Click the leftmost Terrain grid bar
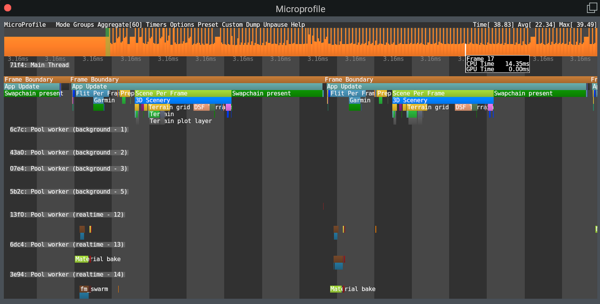 [x=159, y=107]
